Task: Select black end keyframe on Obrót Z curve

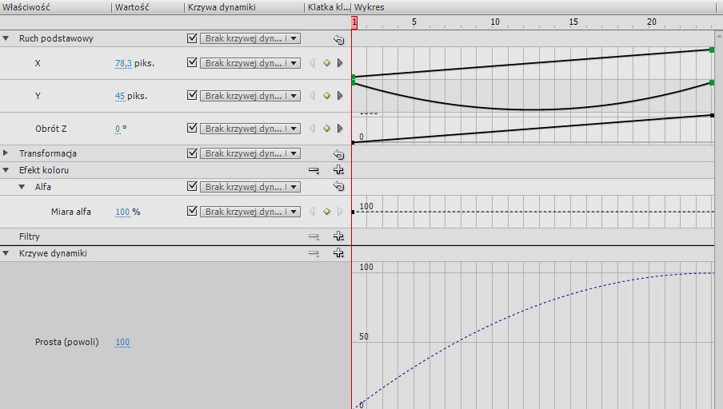Action: tap(713, 115)
